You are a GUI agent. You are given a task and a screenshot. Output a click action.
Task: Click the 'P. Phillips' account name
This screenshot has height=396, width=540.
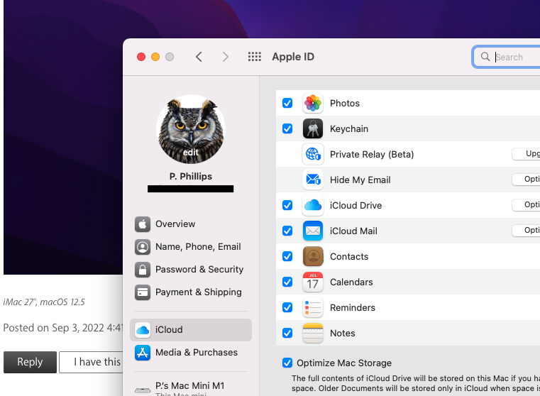(x=190, y=176)
